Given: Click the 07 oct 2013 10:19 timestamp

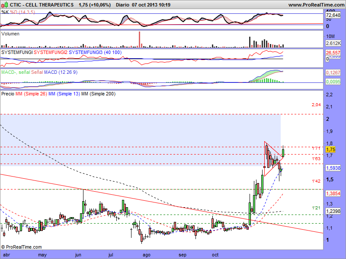Looking at the screenshot, I should tap(151, 5).
